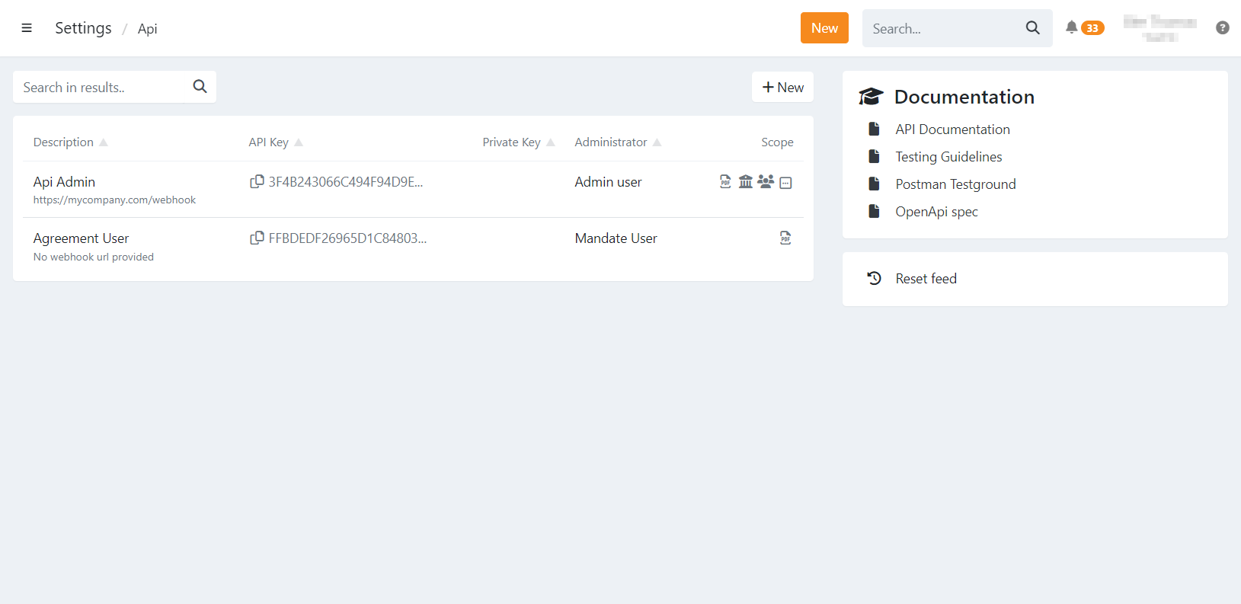
Task: Click the ellipsis box scope icon
Action: (x=786, y=183)
